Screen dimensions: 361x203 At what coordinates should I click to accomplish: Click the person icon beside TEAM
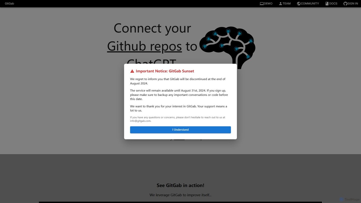point(280,4)
